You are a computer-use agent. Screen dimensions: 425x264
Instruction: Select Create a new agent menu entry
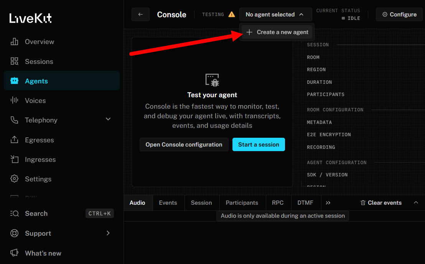[277, 32]
